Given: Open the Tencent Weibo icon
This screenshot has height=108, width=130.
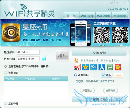Looking at the screenshot, I should pos(94,67).
